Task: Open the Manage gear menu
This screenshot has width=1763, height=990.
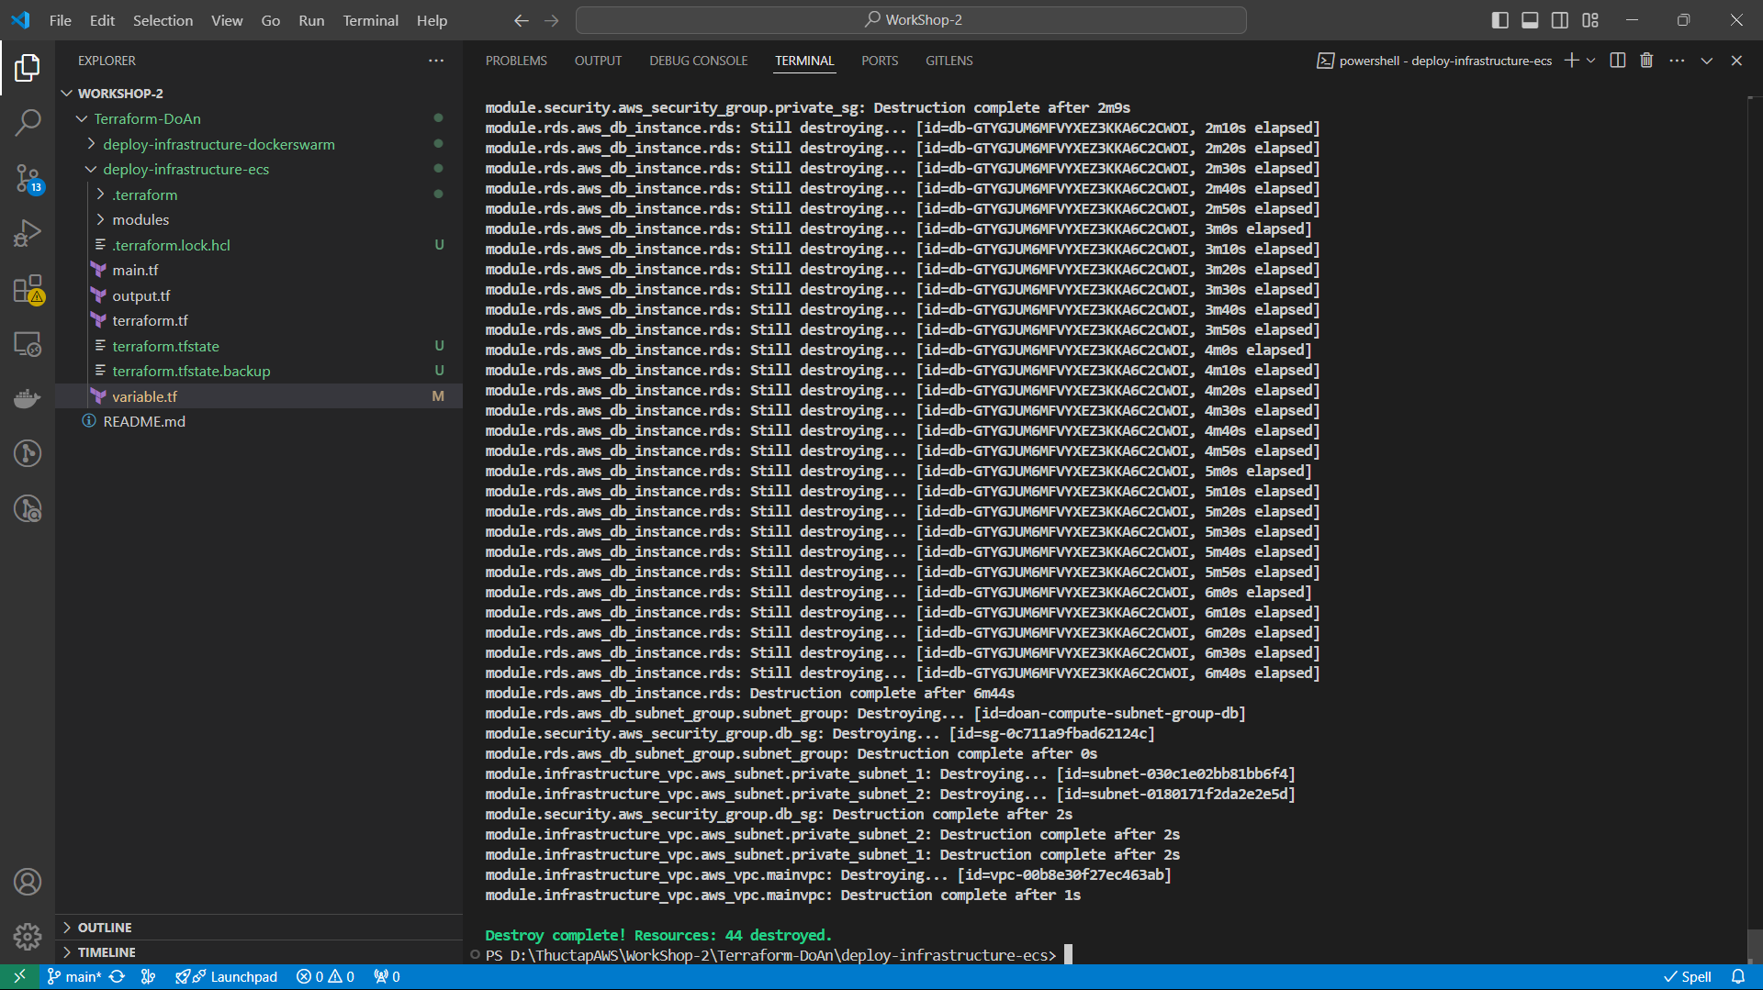Action: pyautogui.click(x=28, y=936)
